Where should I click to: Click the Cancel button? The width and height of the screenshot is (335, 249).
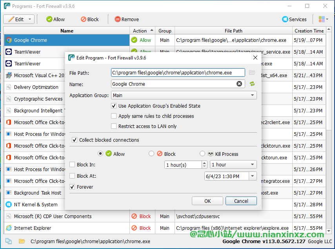[241, 201]
